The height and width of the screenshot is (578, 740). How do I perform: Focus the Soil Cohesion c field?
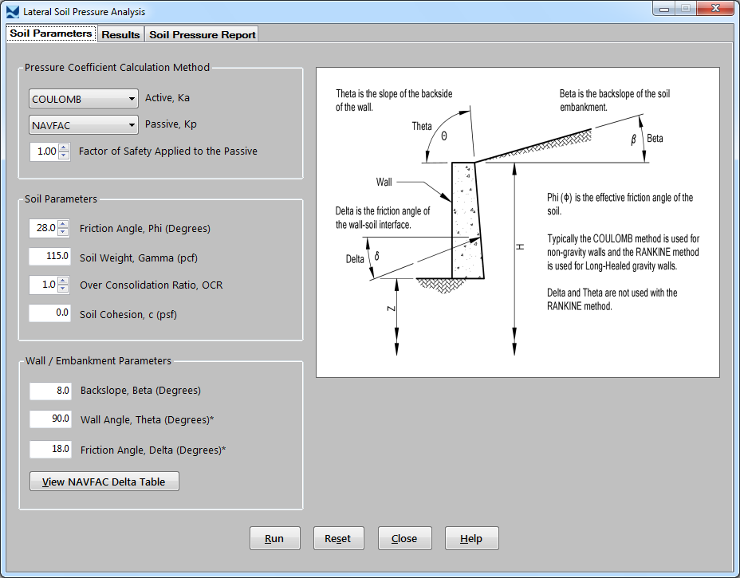click(50, 313)
